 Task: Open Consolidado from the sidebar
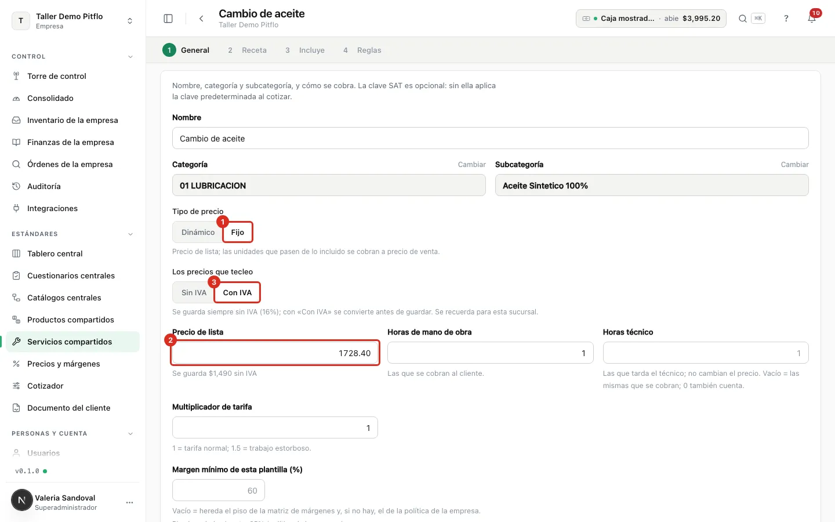(72, 98)
